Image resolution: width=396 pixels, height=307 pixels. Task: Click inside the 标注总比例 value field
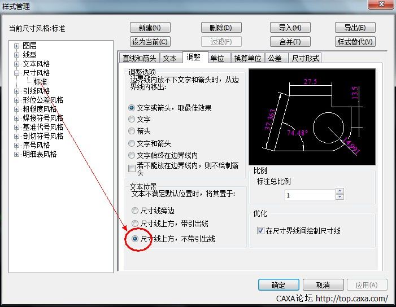[310, 195]
